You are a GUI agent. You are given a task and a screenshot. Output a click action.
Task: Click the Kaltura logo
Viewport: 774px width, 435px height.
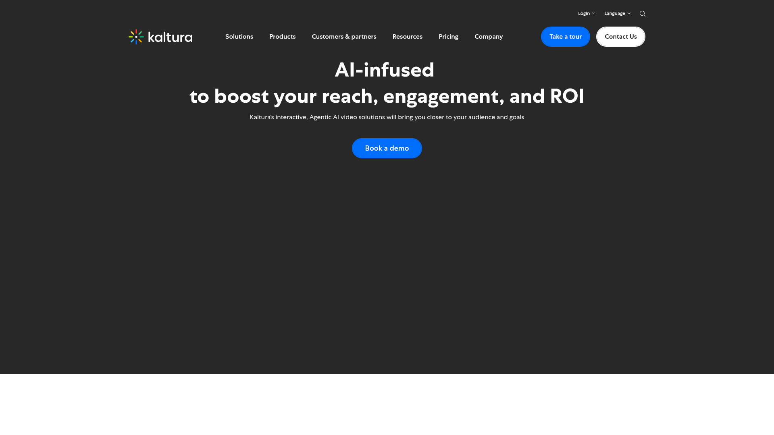tap(160, 37)
